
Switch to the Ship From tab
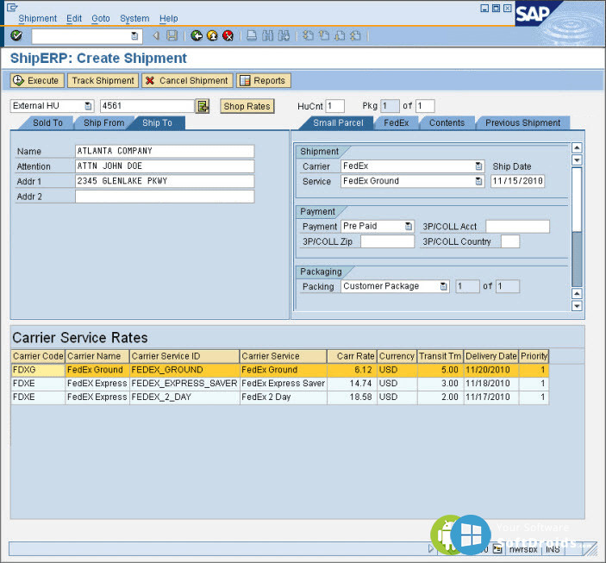pyautogui.click(x=104, y=123)
